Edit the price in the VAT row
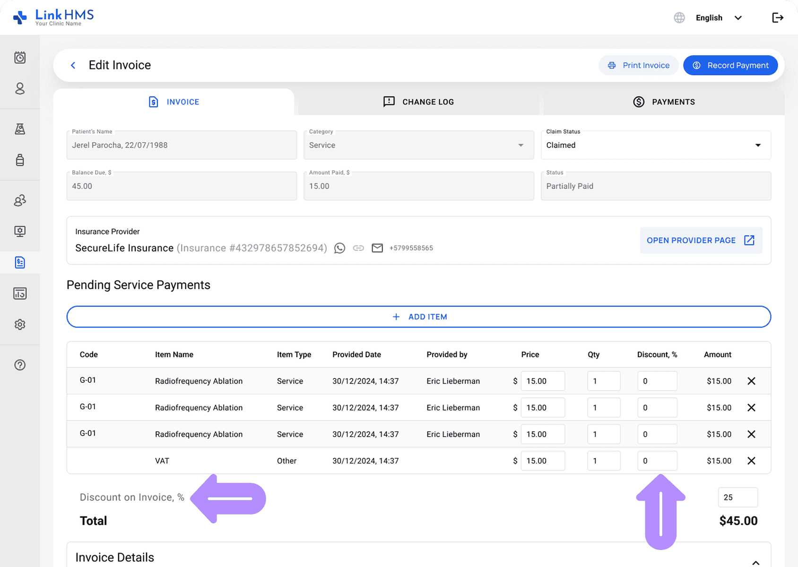 (x=543, y=461)
